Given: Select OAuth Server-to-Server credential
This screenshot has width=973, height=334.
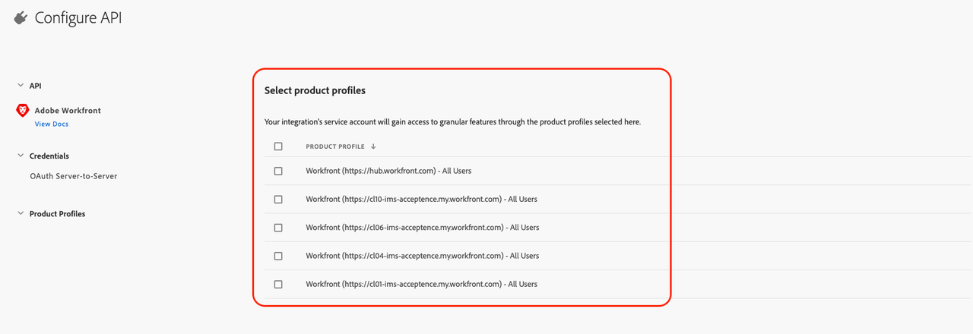Looking at the screenshot, I should [73, 176].
